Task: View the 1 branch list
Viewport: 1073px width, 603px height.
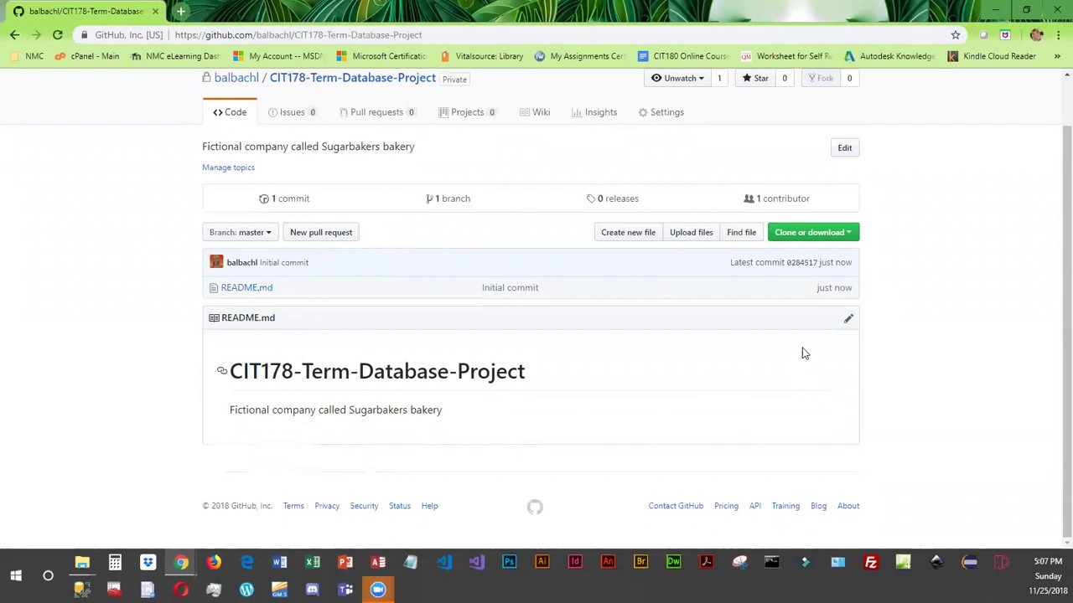Action: coord(448,198)
